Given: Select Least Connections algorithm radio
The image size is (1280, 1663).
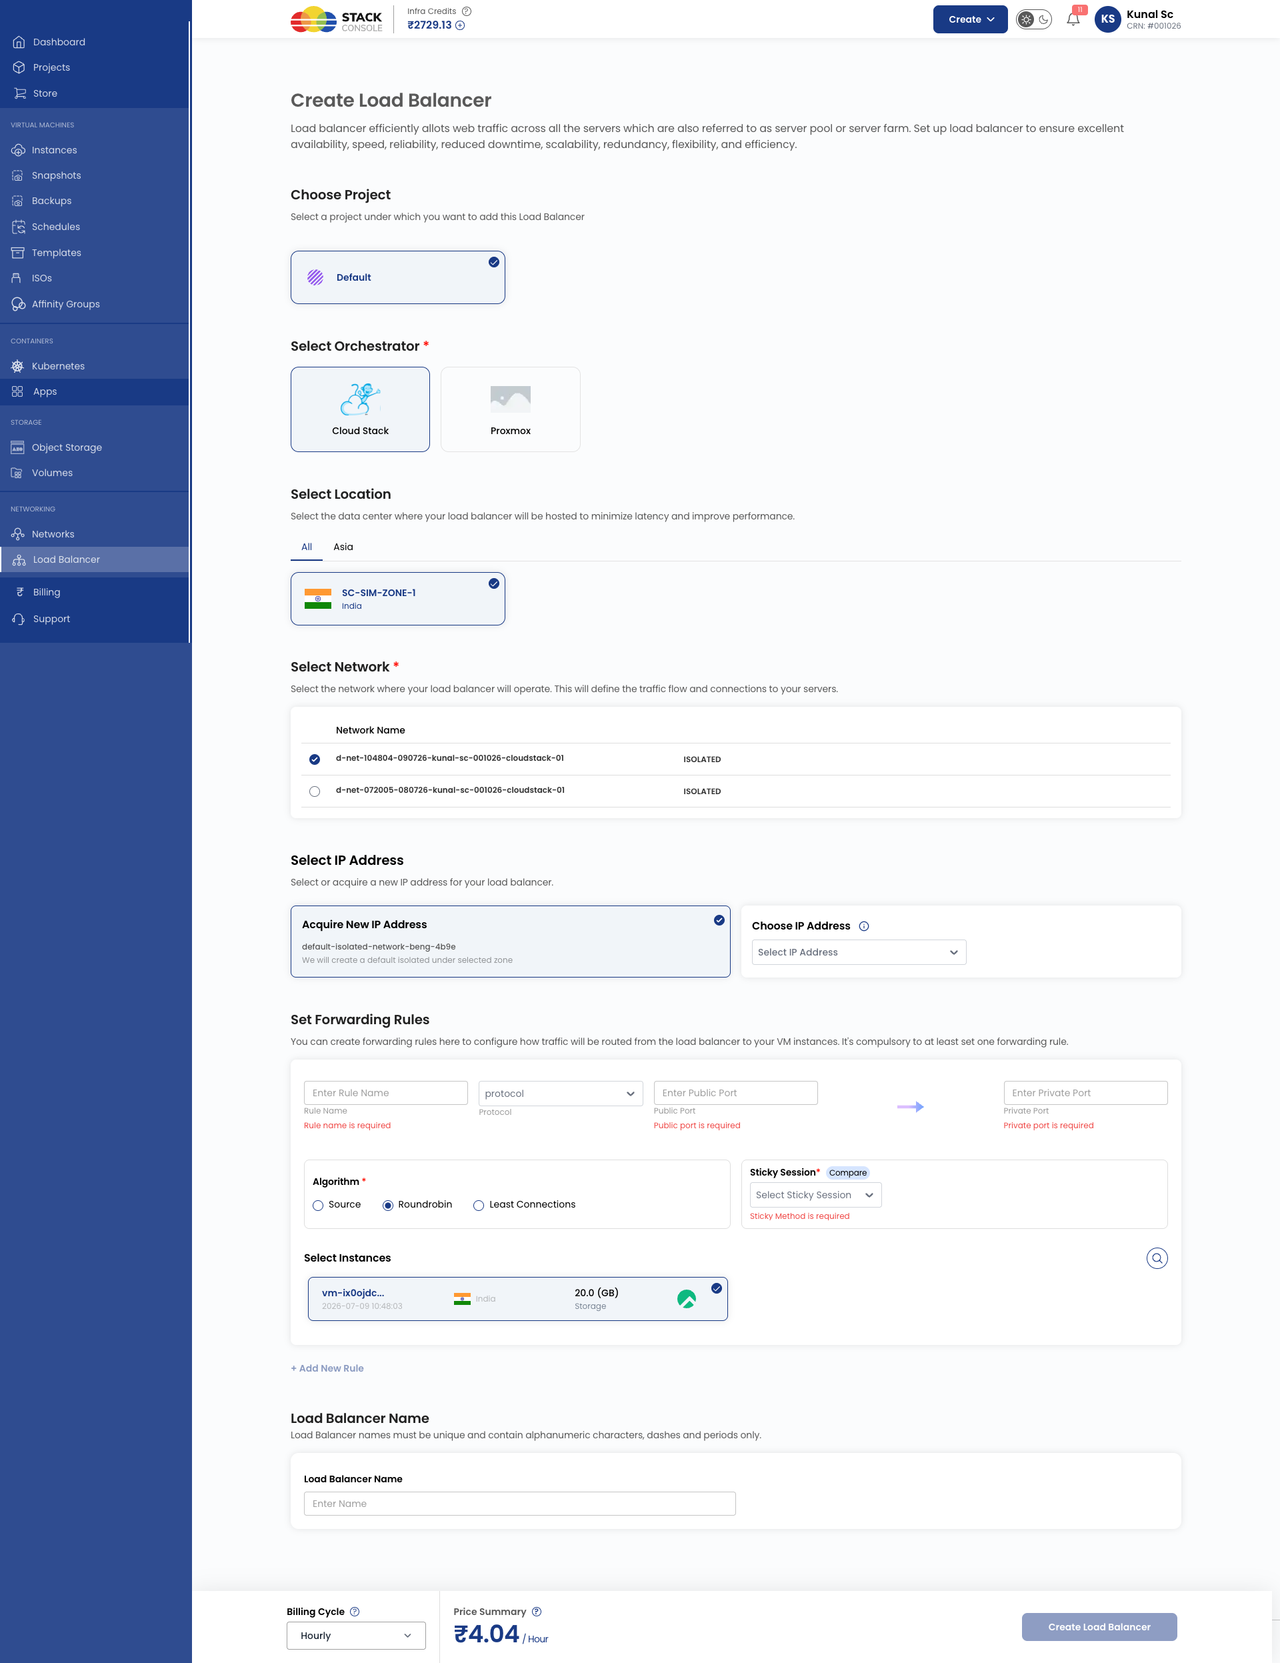Looking at the screenshot, I should (478, 1206).
